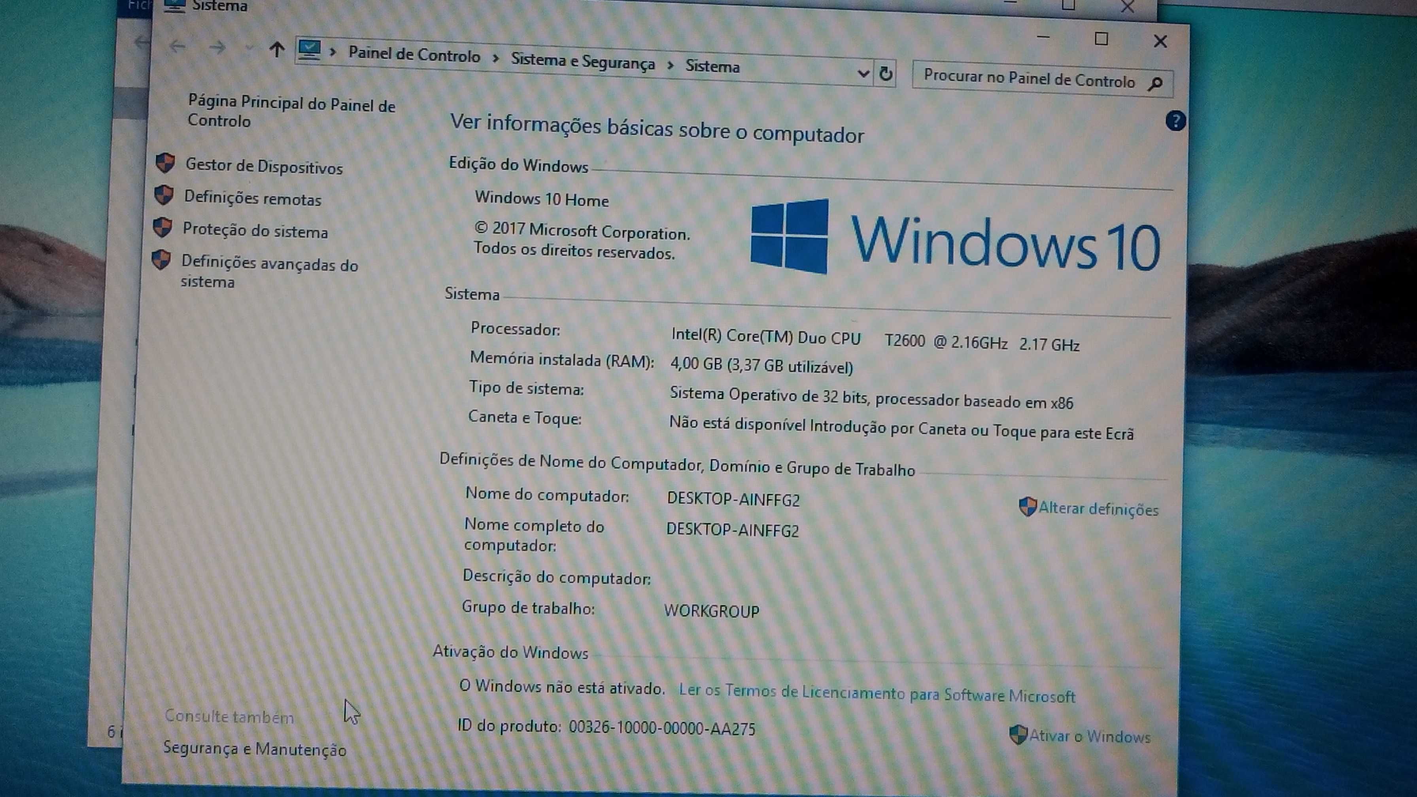
Task: Close the window behind Sistema
Action: (x=1127, y=7)
